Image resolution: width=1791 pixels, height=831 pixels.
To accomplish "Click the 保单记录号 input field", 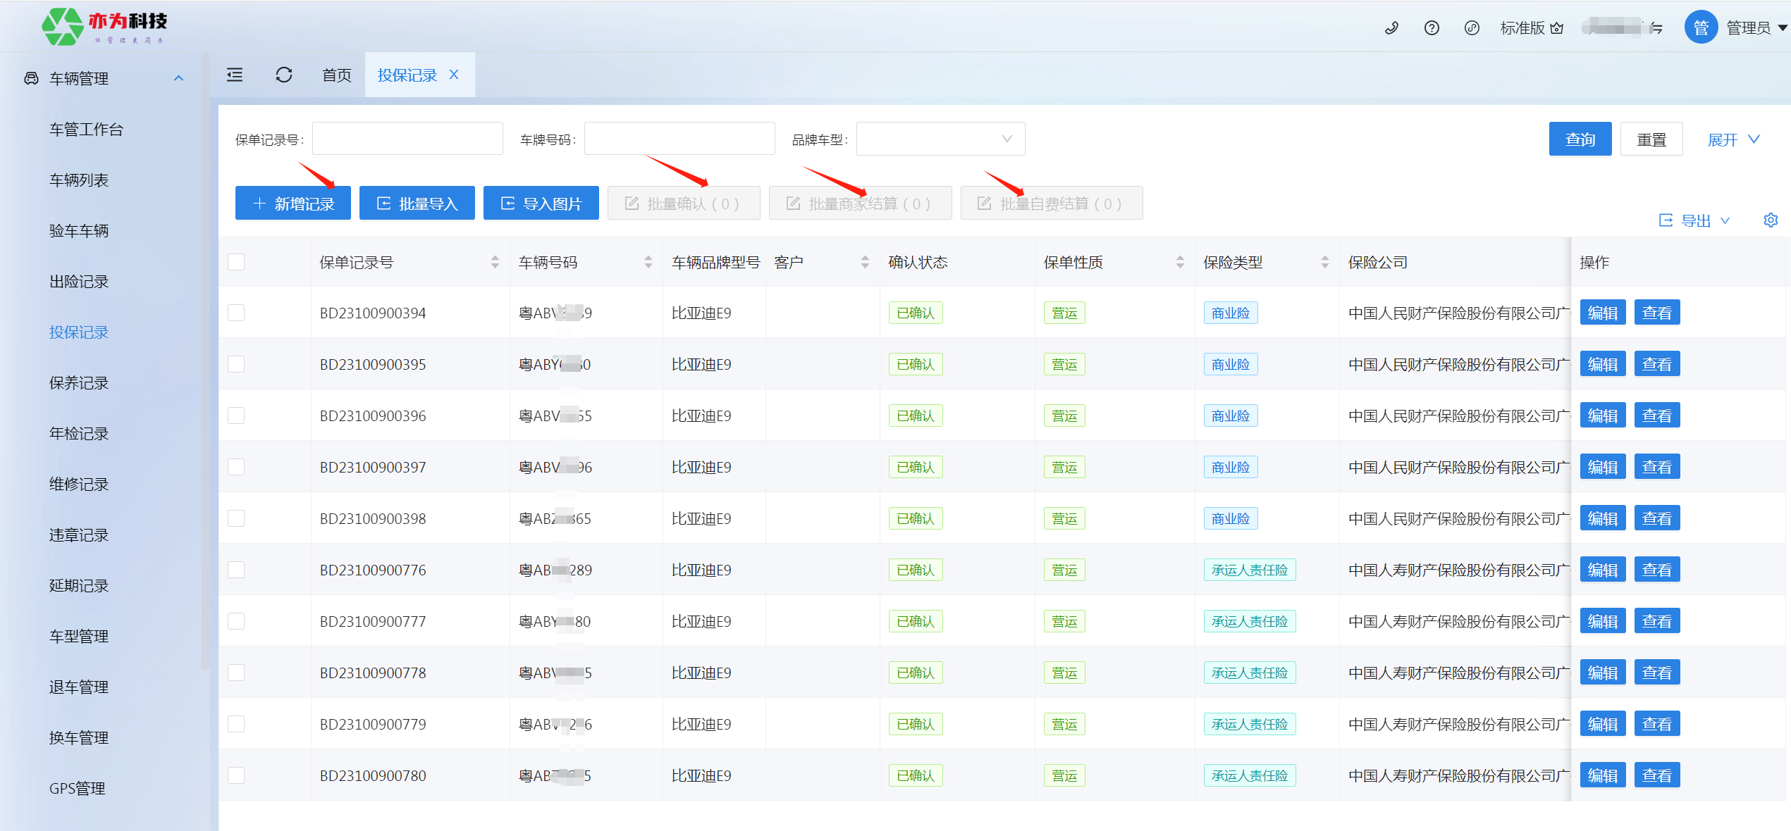I will [407, 139].
